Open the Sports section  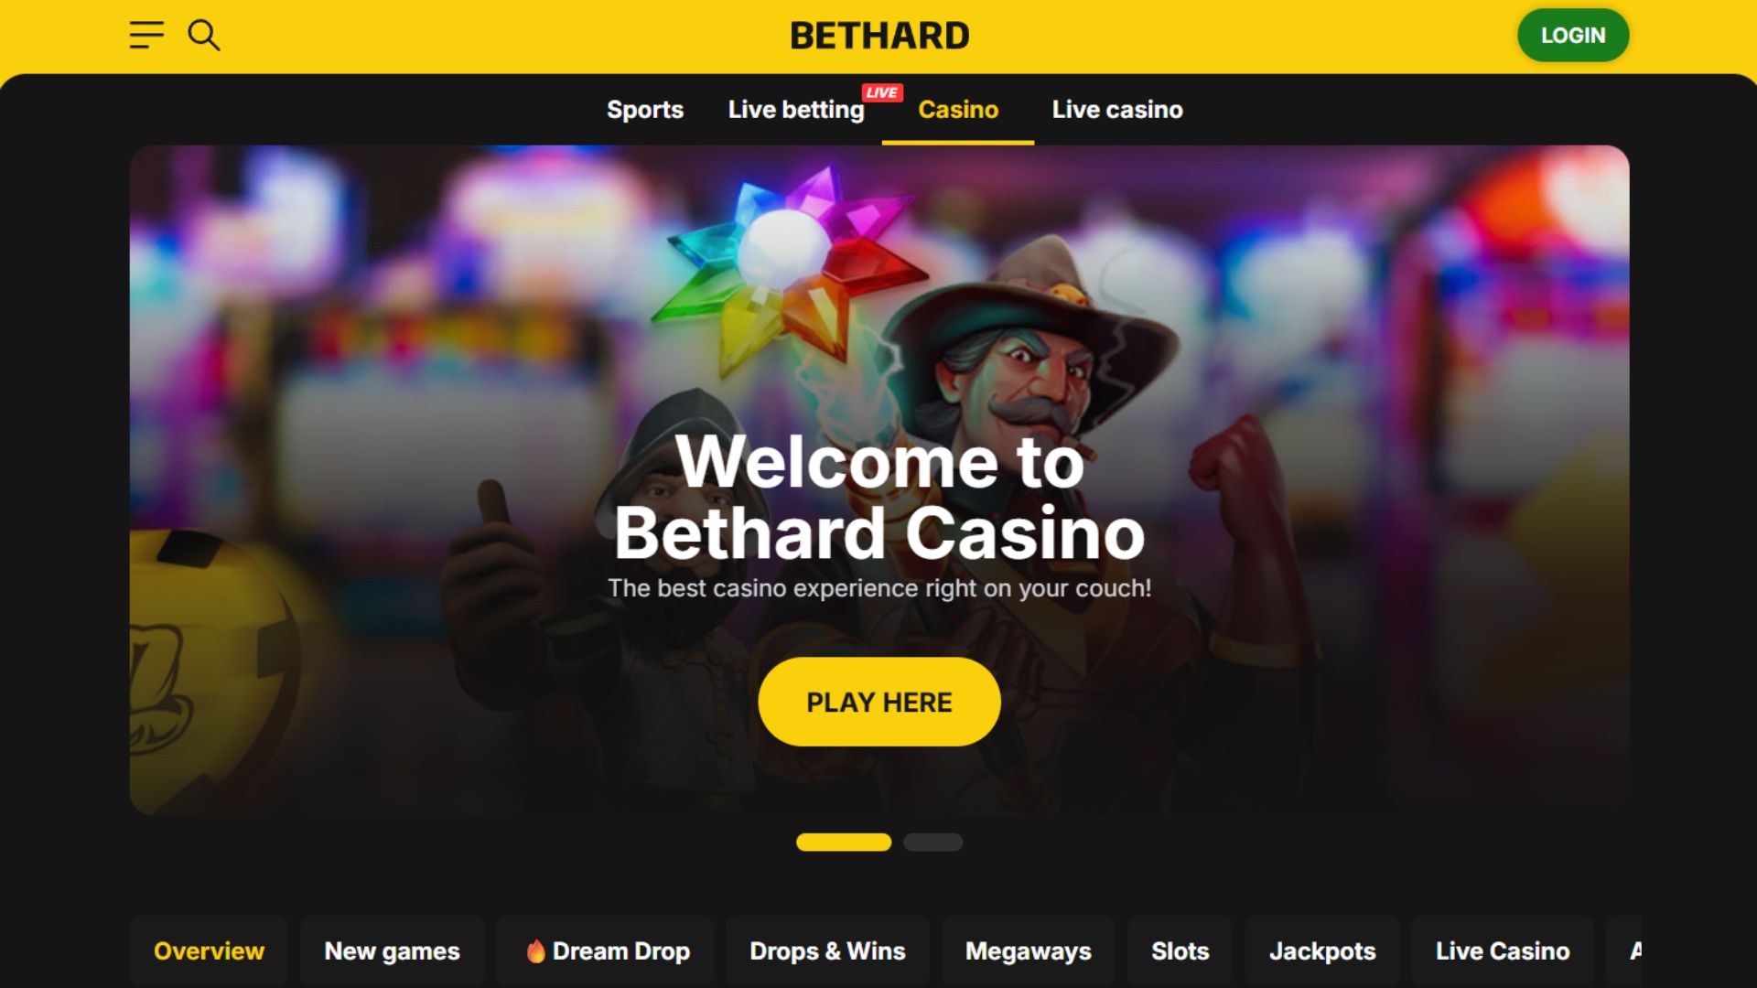645,110
